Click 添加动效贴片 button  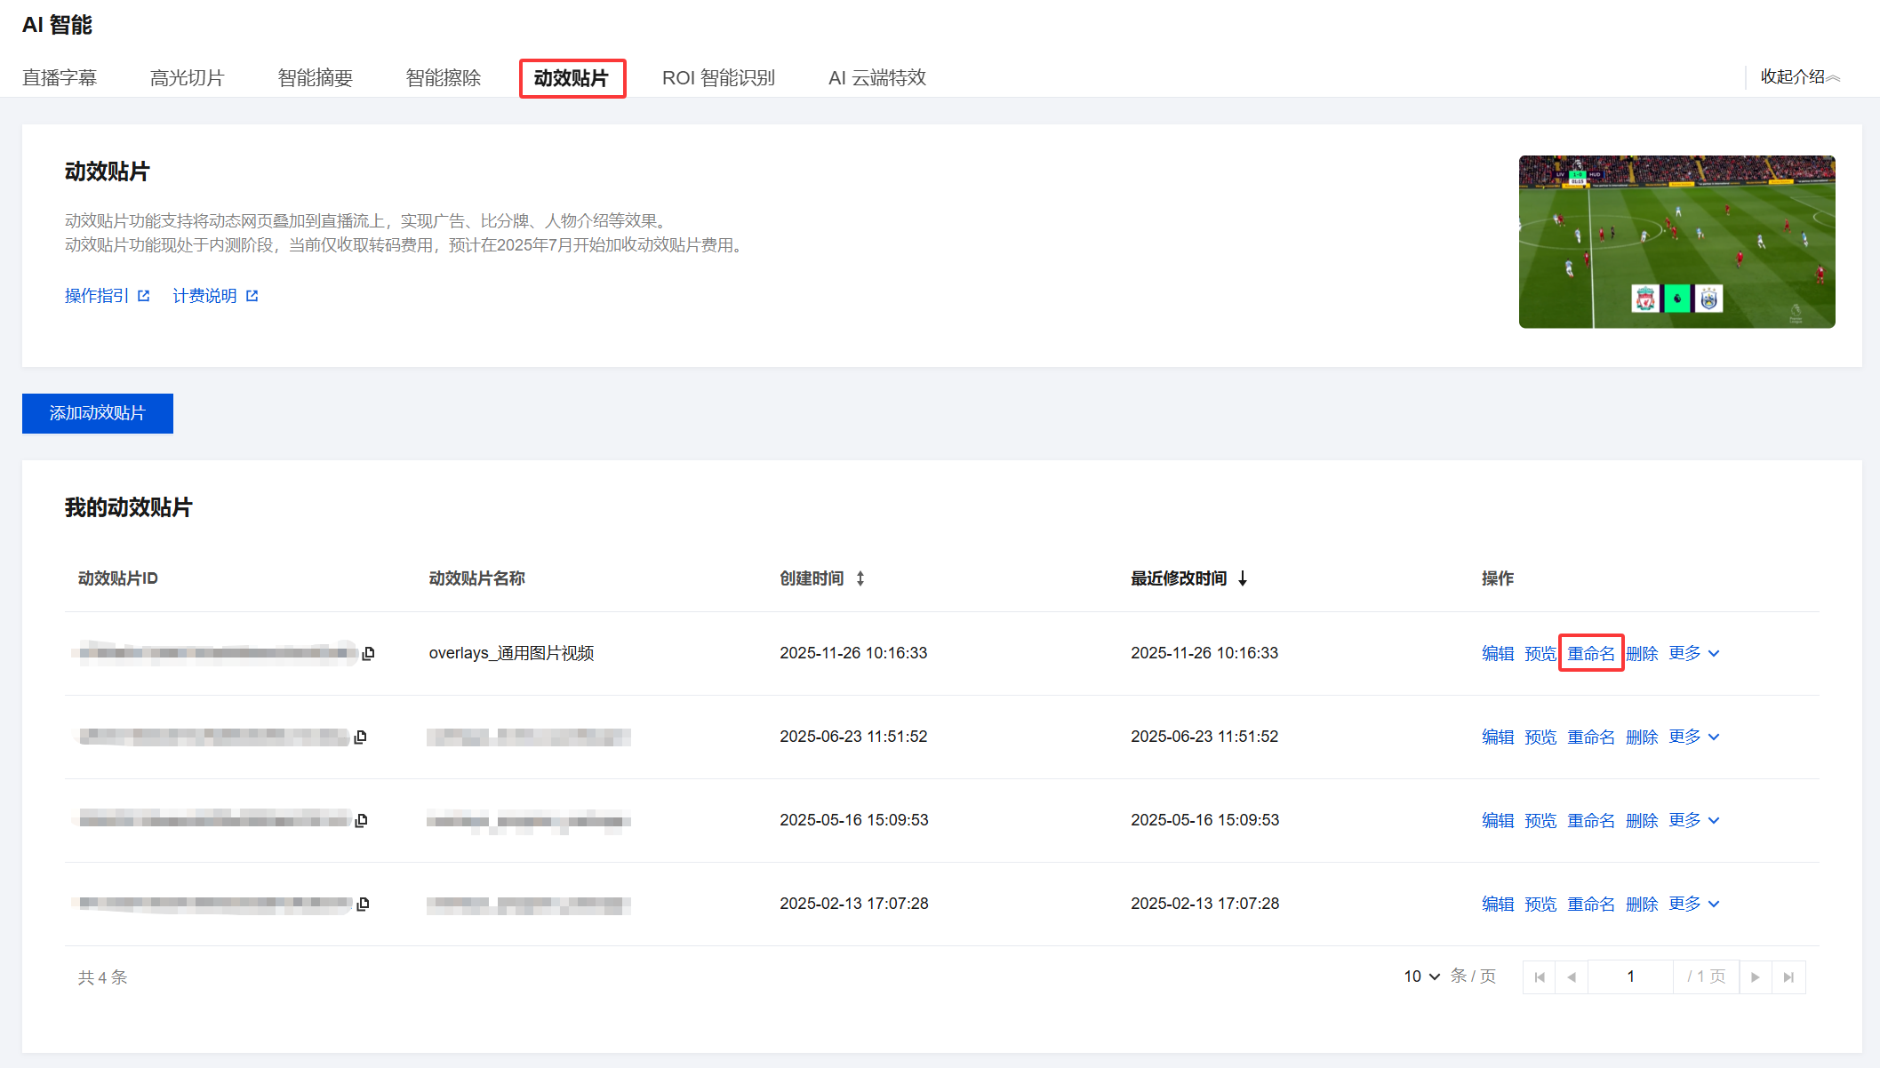[98, 413]
